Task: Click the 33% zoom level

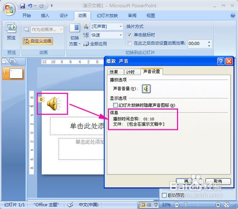Action: click(x=166, y=205)
